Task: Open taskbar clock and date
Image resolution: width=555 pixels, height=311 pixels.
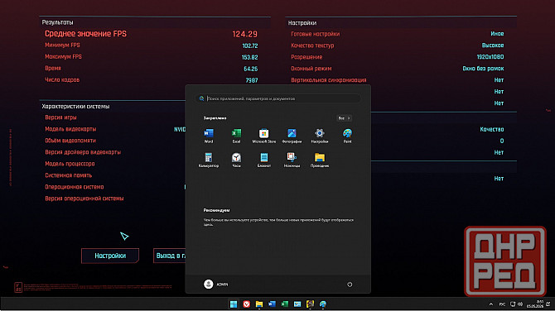Action: point(535,304)
